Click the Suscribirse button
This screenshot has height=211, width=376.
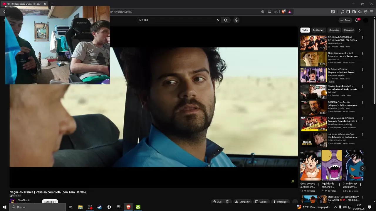coord(50,202)
